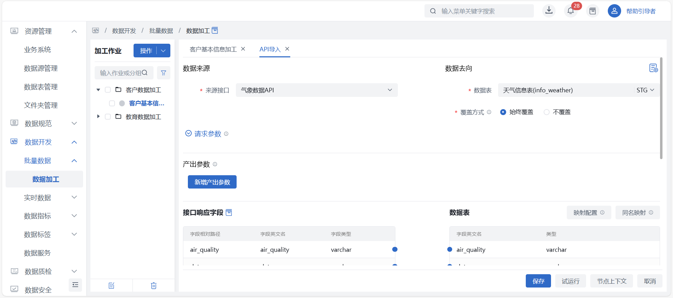This screenshot has height=298, width=673.
Task: Check the 客户数据加工 folder checkbox
Action: click(108, 90)
